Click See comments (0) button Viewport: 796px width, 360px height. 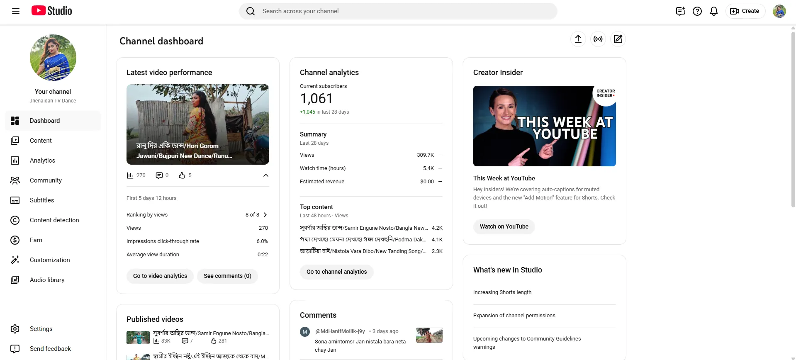(x=227, y=276)
